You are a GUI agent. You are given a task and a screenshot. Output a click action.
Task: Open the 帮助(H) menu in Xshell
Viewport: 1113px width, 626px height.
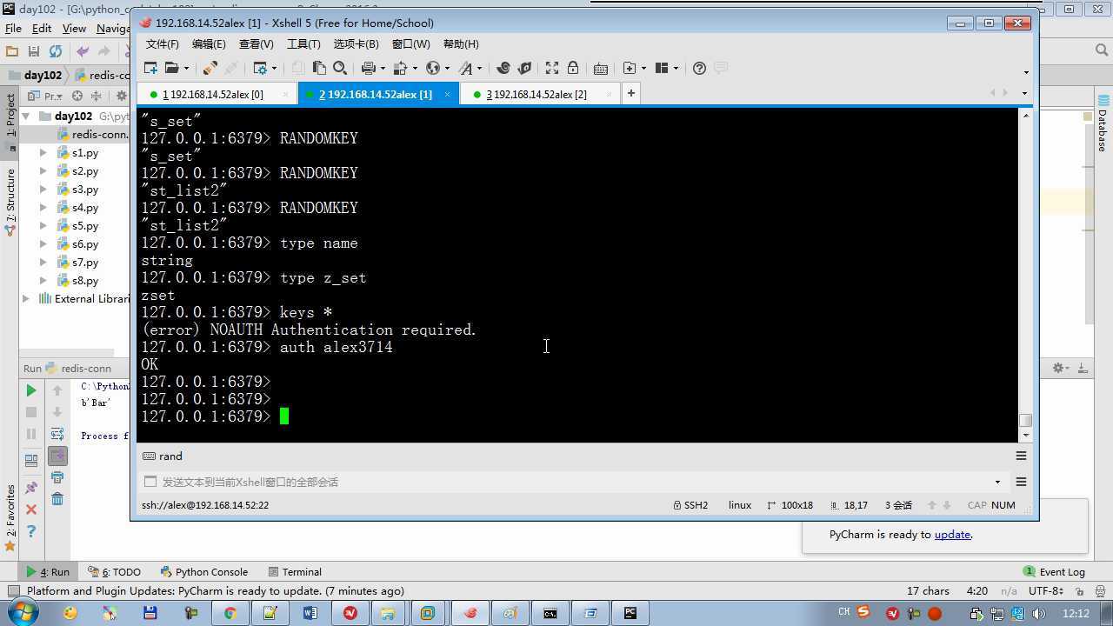(461, 43)
